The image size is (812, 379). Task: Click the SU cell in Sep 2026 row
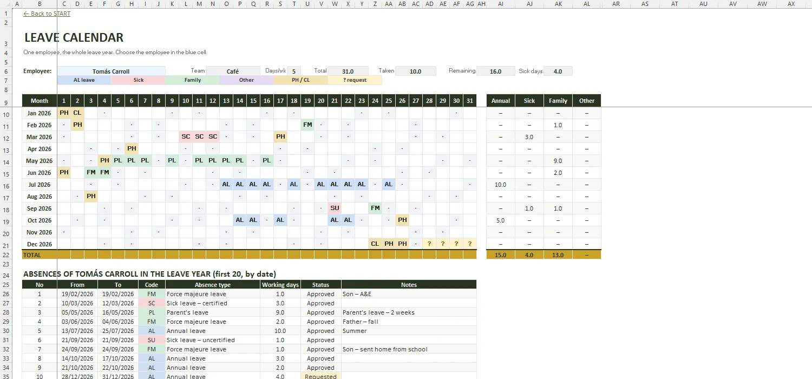point(335,208)
